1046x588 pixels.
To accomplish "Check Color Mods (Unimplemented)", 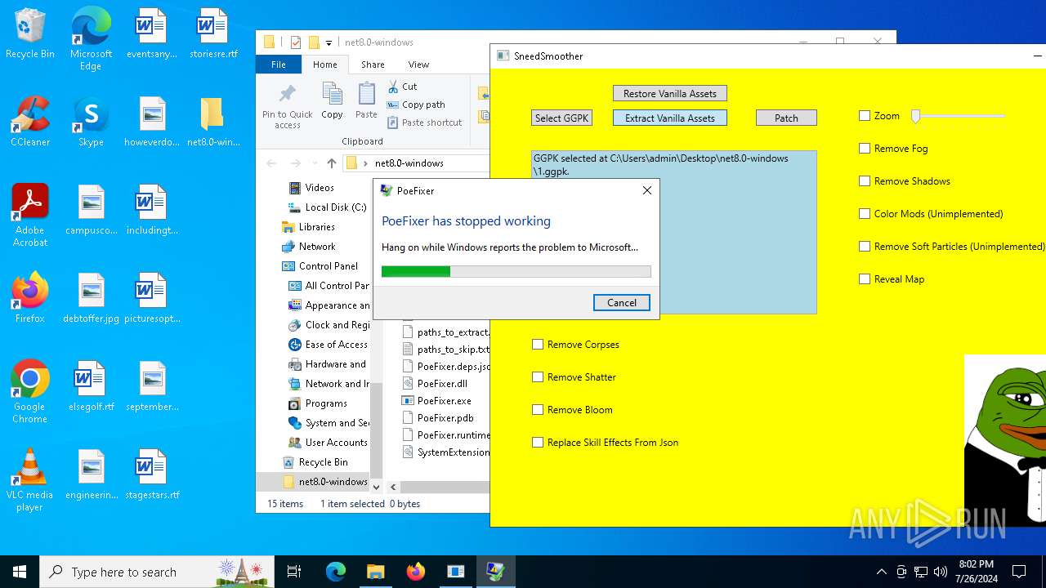I will coord(865,214).
